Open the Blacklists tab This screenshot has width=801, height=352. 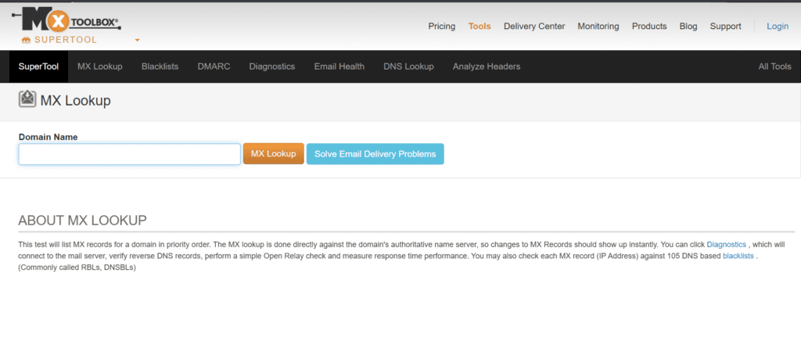click(160, 66)
